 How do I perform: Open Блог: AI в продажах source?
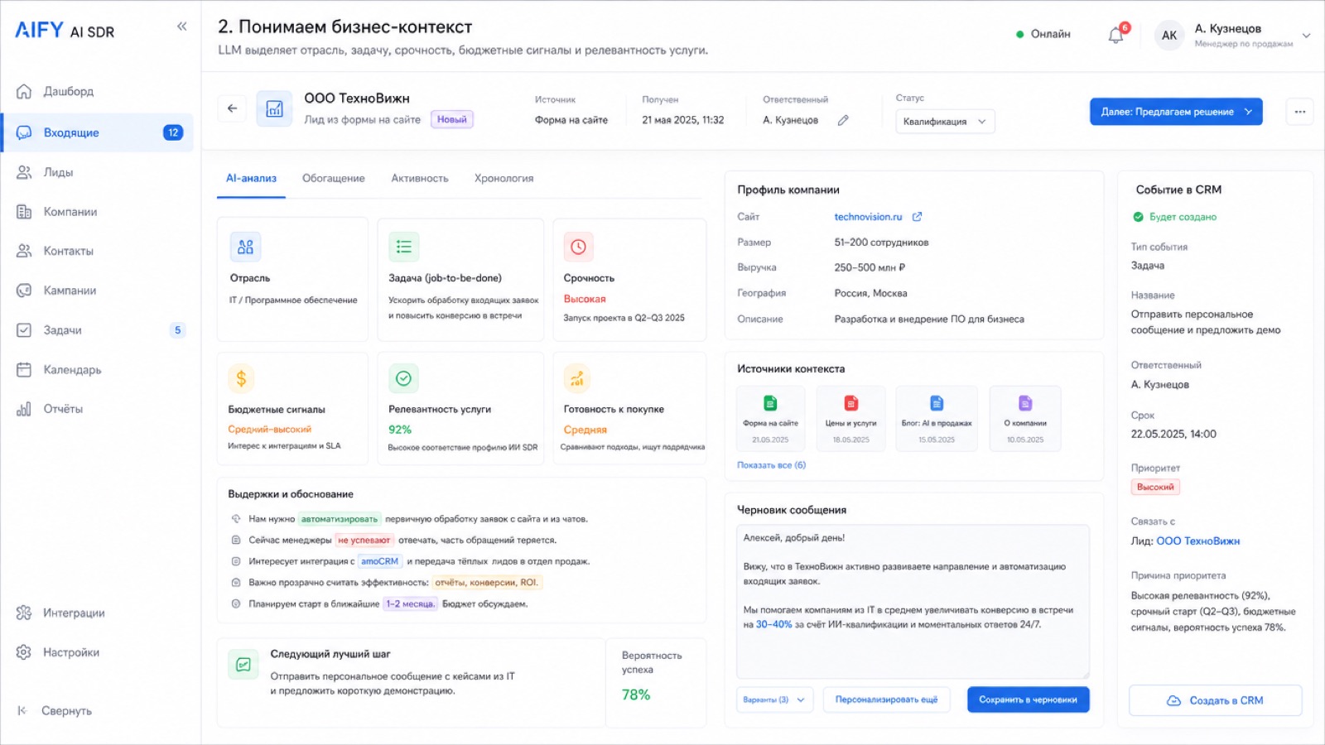(x=937, y=419)
